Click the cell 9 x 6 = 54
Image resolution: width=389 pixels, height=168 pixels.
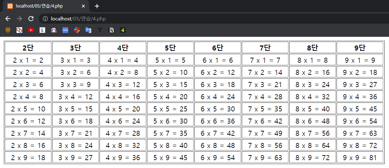point(360,121)
